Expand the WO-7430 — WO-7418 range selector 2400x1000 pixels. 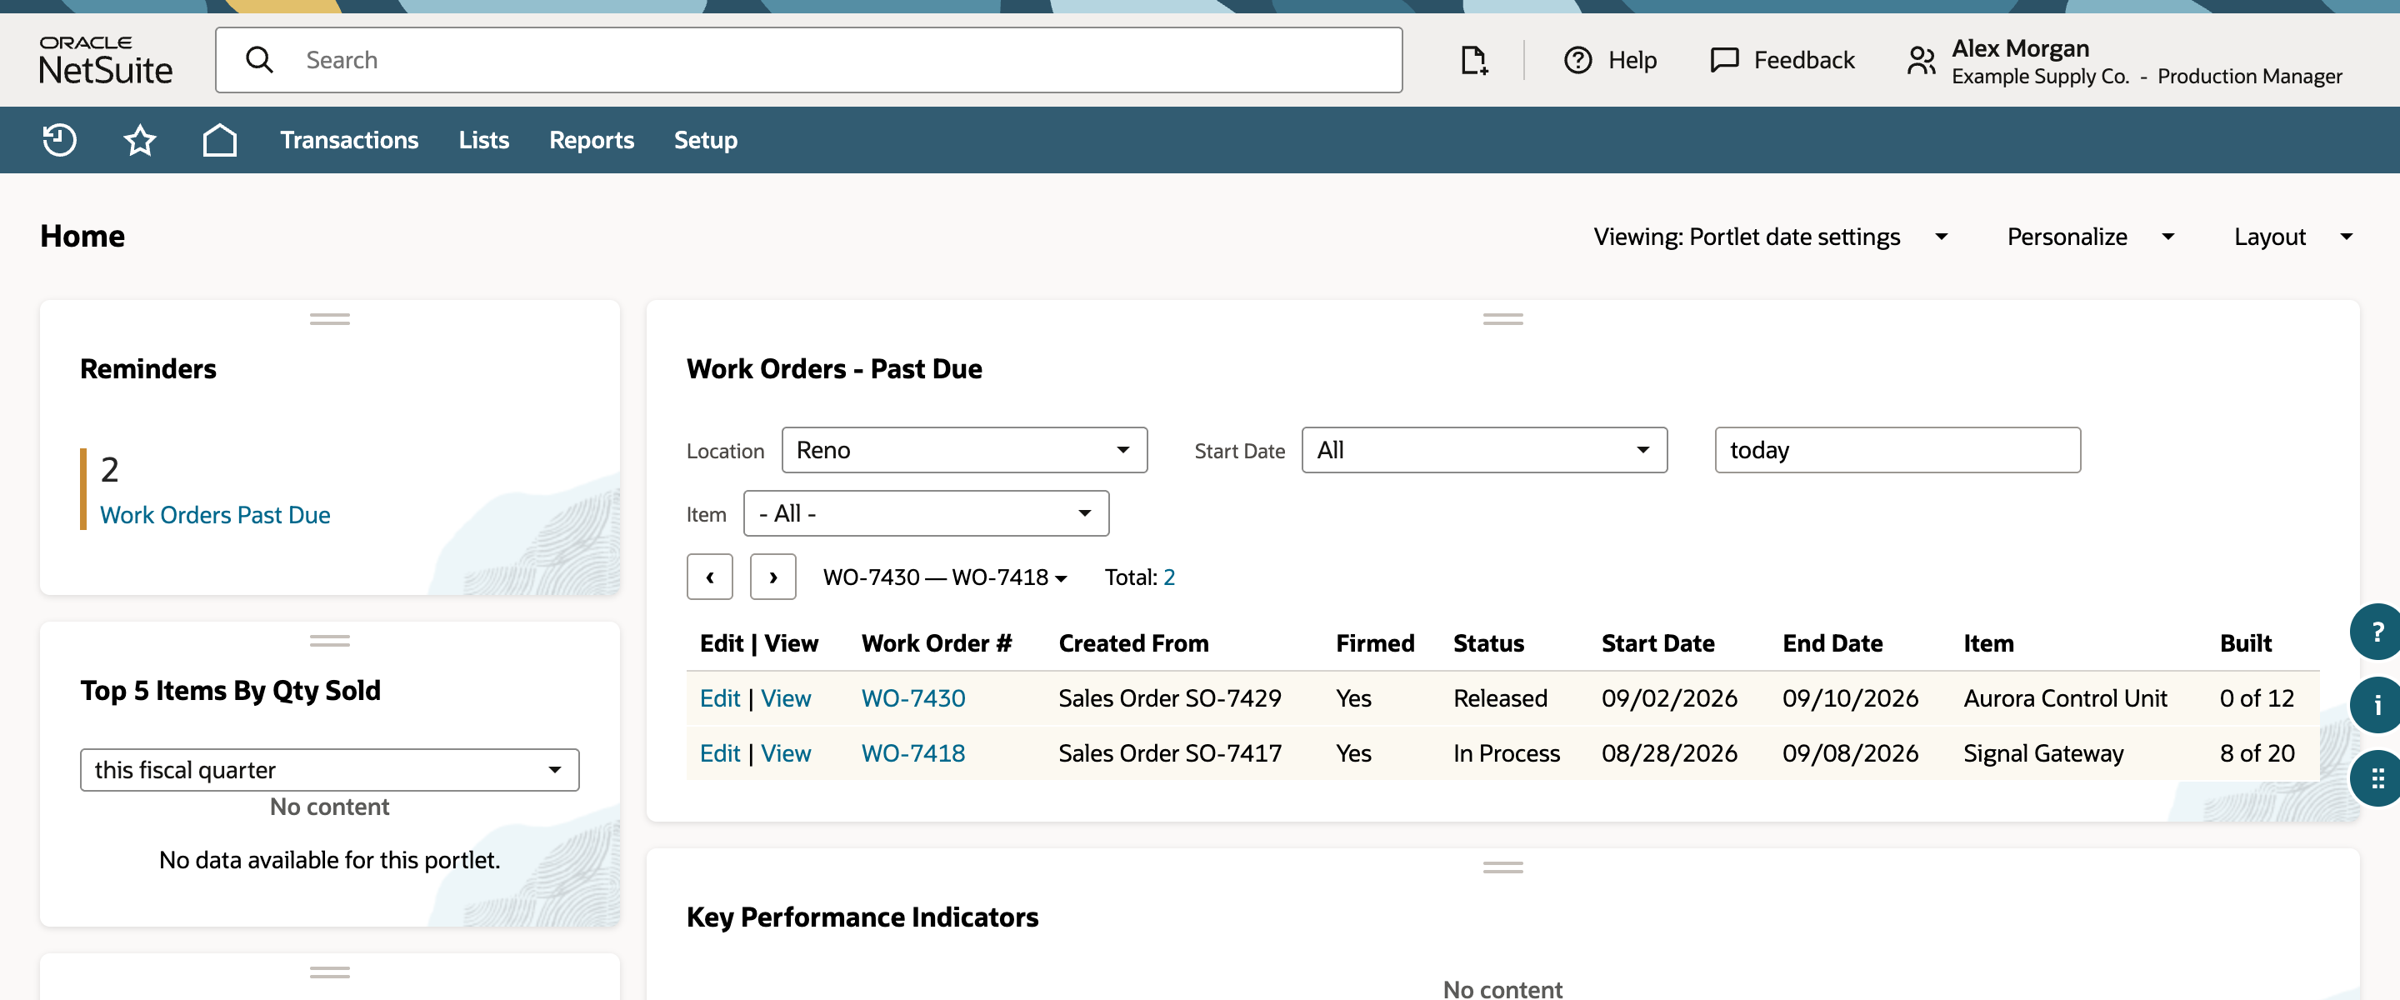(x=945, y=577)
